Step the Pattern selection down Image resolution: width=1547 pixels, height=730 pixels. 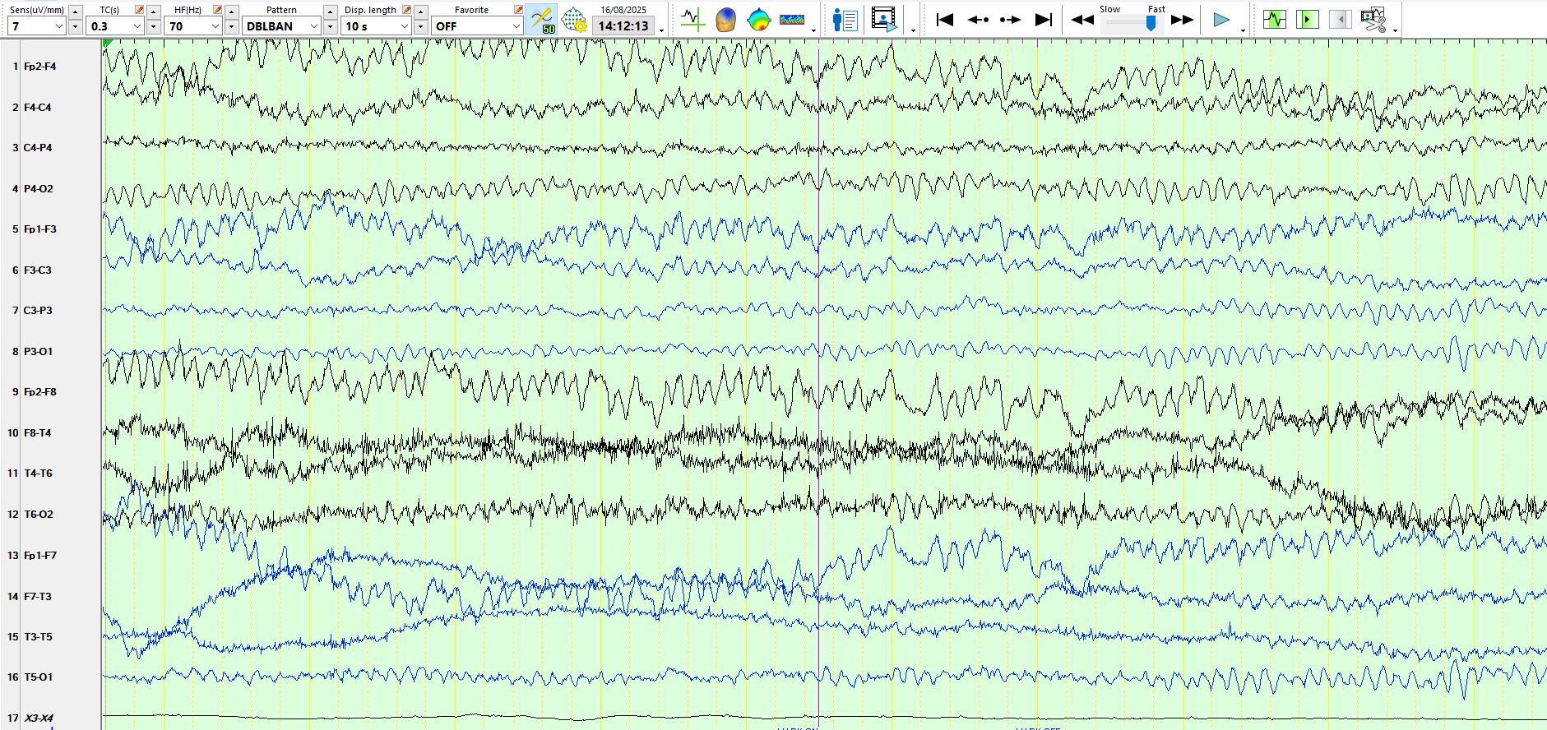(x=330, y=26)
